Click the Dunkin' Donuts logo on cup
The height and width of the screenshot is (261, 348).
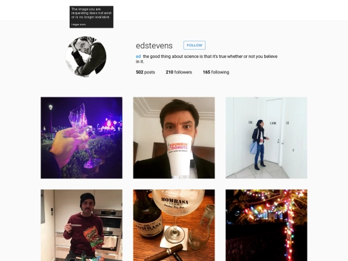tap(178, 147)
